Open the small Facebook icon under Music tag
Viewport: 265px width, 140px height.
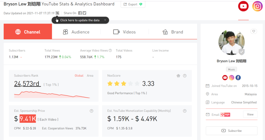coord(238,78)
